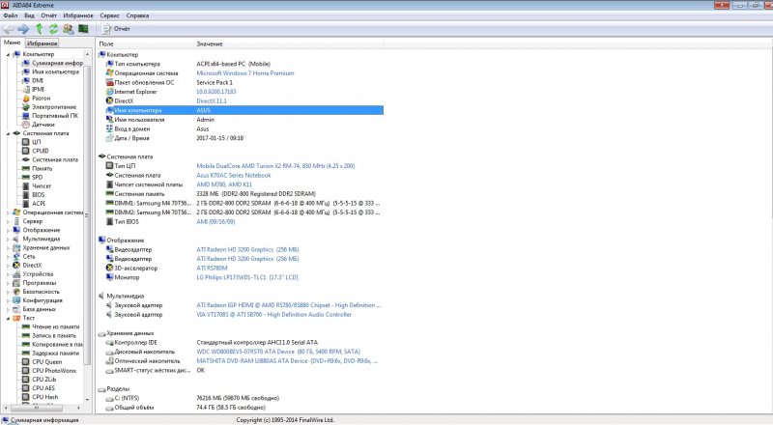Image resolution: width=773 pixels, height=425 pixels.
Task: Switch to the Избранное tab
Action: [x=42, y=43]
